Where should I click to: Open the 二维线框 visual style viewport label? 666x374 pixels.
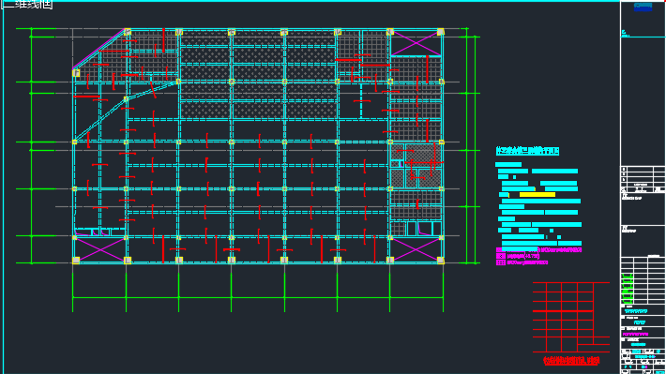click(x=26, y=5)
